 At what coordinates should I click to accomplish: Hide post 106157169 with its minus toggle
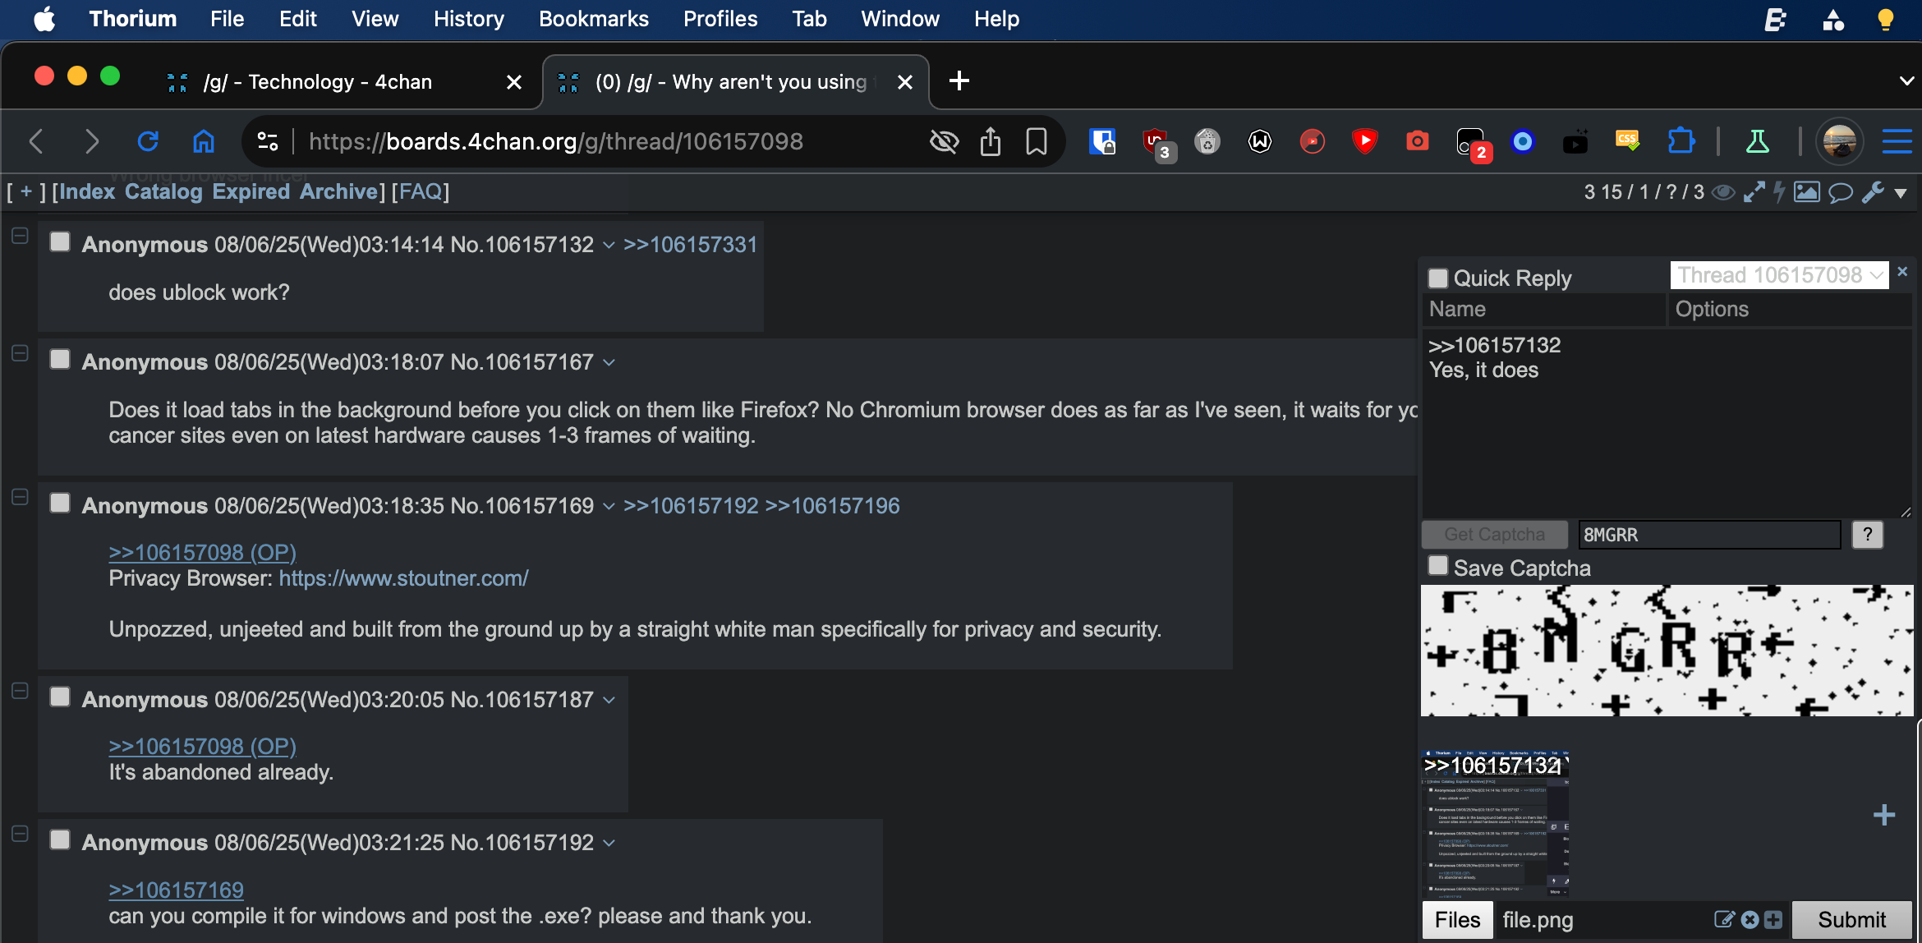(21, 497)
